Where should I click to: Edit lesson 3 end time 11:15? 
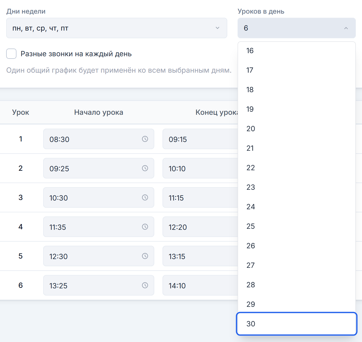(x=200, y=197)
